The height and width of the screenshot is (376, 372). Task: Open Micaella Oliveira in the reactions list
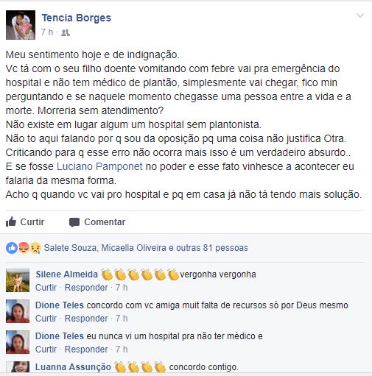point(134,248)
